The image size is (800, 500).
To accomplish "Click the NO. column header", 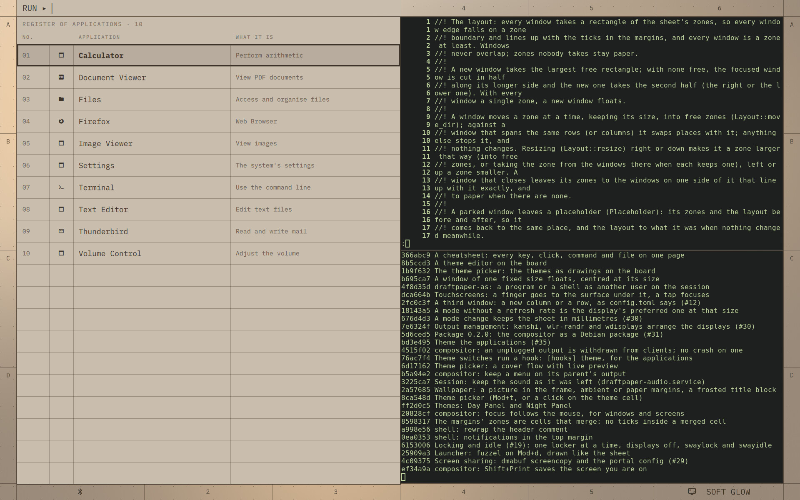I will click(27, 37).
